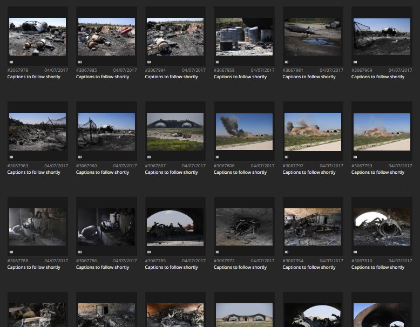Select the ID text #3067806
This screenshot has height=327, width=420.
click(x=224, y=166)
